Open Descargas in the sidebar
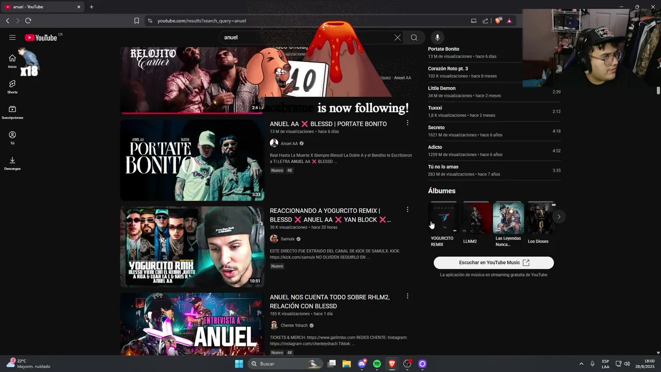 [12, 163]
